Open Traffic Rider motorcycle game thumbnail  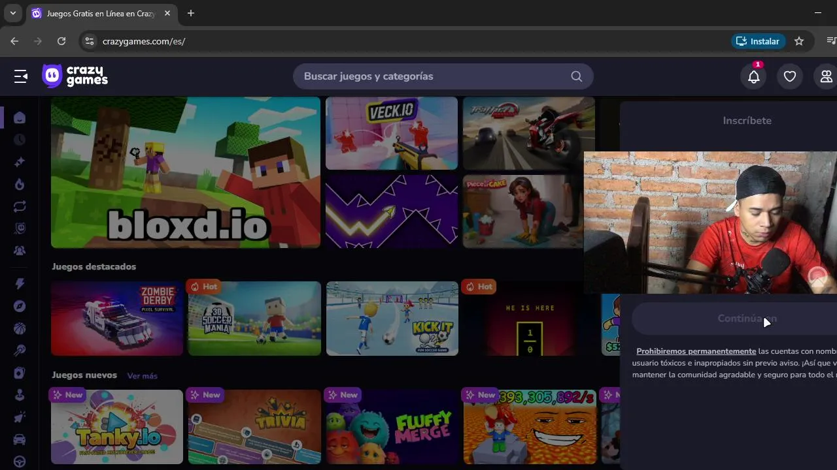(x=529, y=133)
